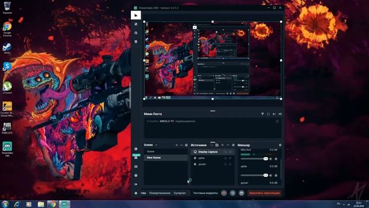Open the store icon in upper sidebar
This screenshot has height=208, width=369.
coord(136,42)
